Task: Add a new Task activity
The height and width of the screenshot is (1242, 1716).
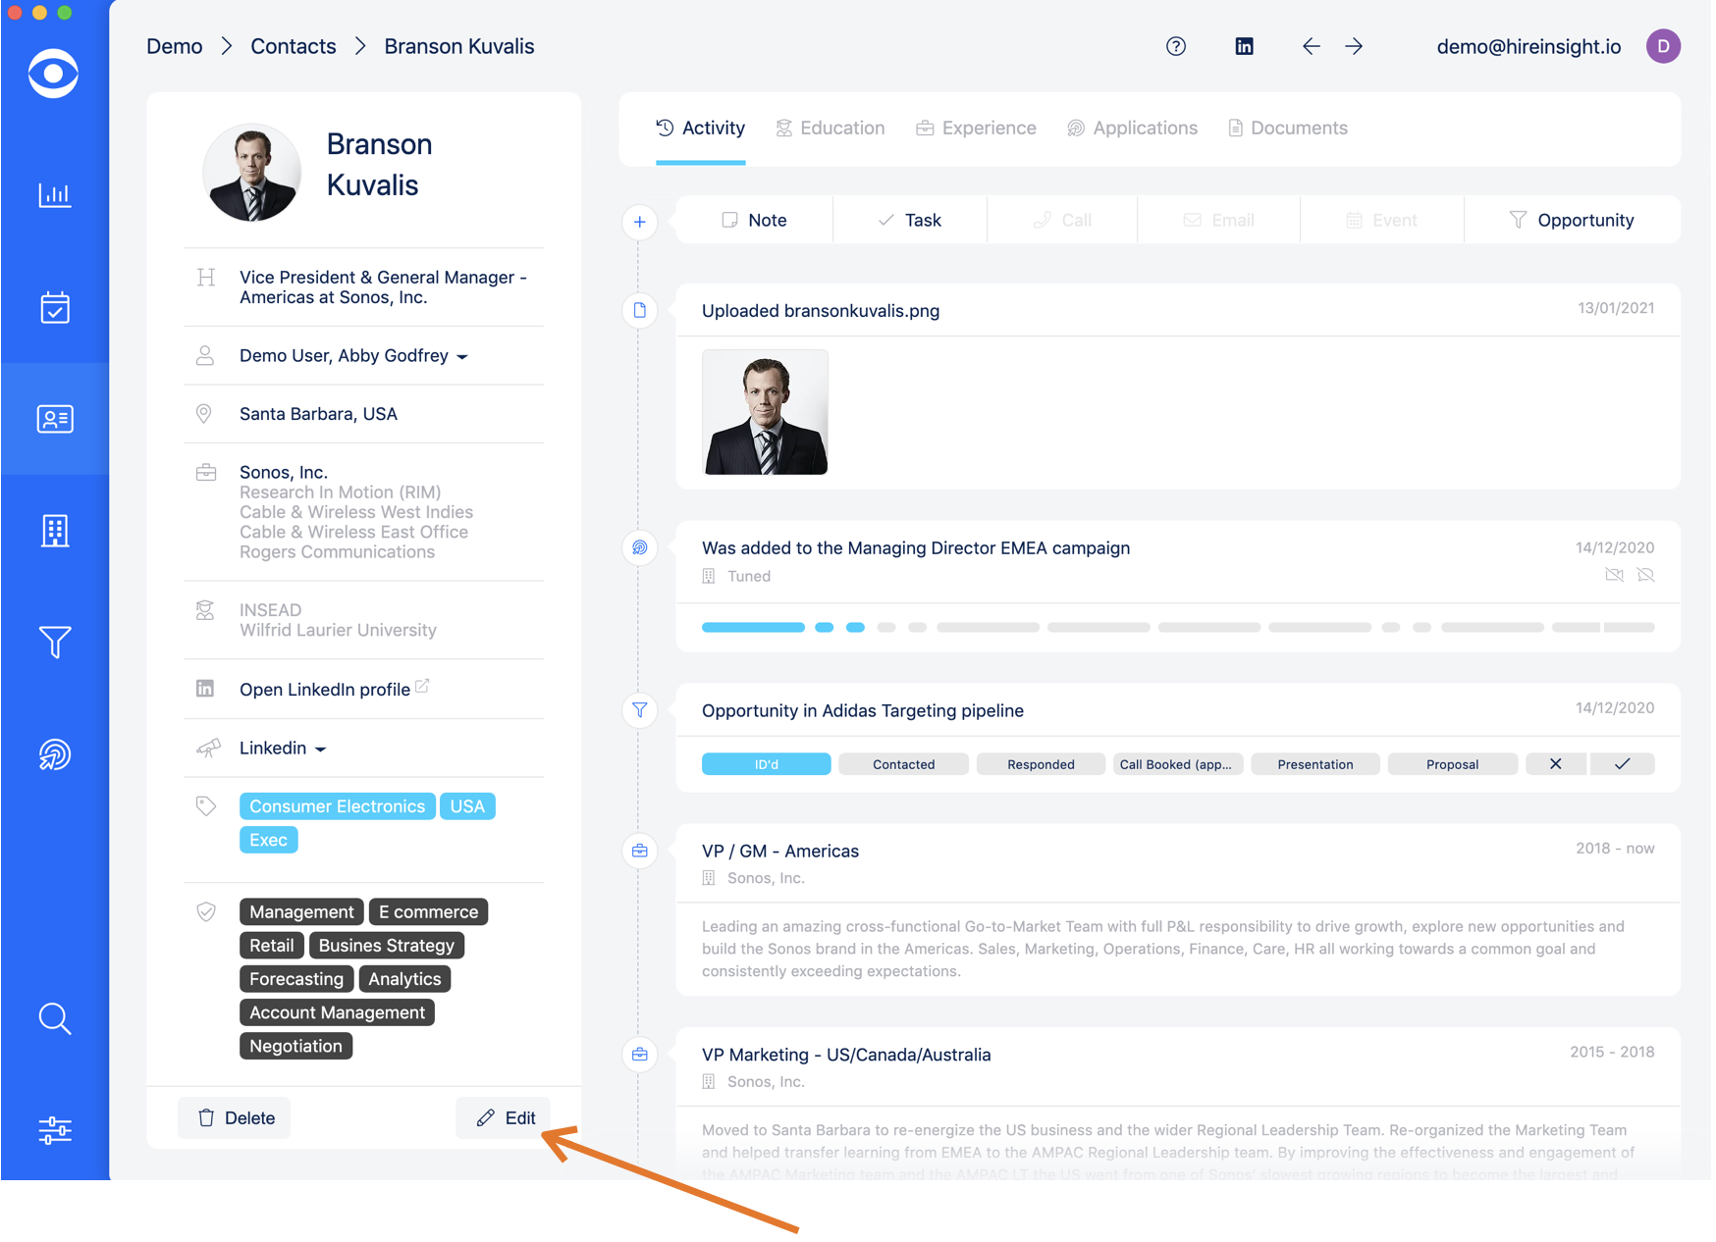Action: [910, 221]
